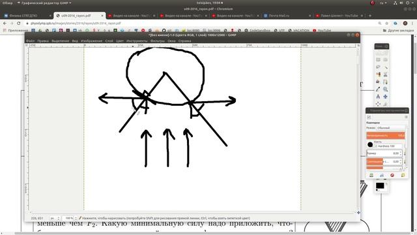This screenshot has width=417, height=235.
Task: Open Chromium three-dot menu
Action: (x=412, y=23)
